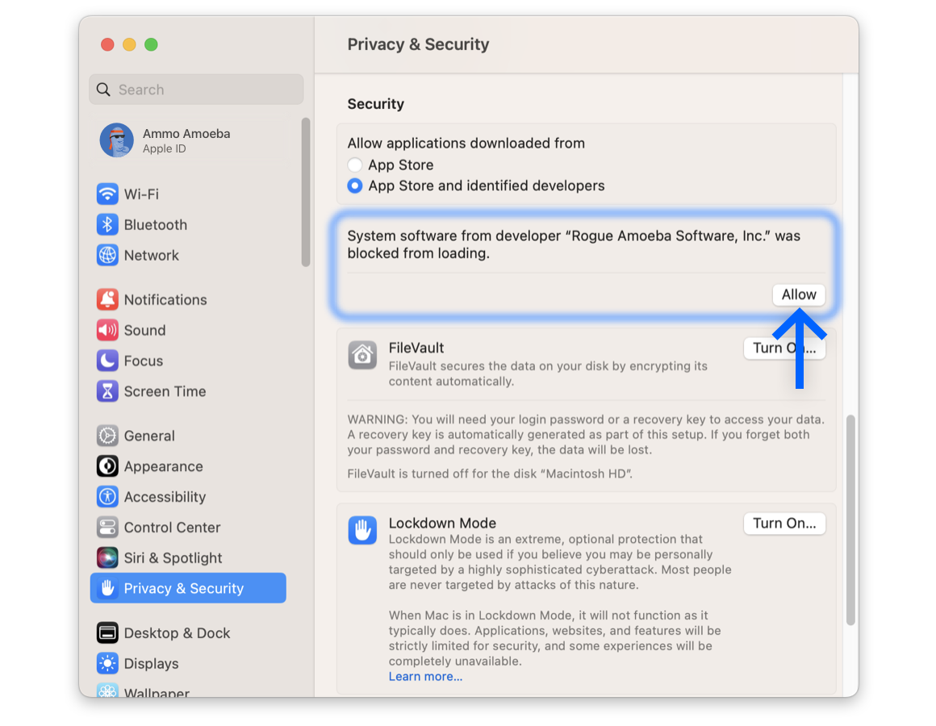Minimize window with yellow button

pyautogui.click(x=129, y=44)
